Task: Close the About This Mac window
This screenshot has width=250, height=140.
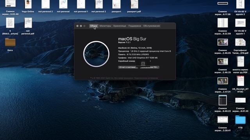Action: coord(77,26)
